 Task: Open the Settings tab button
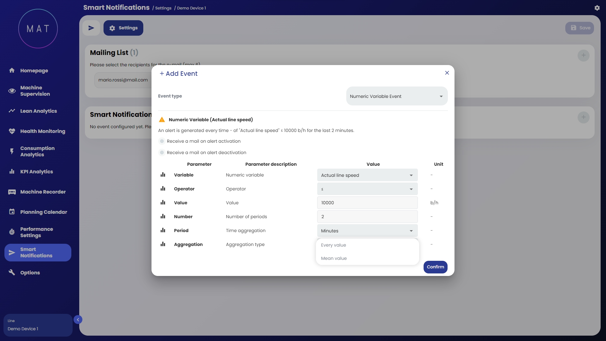[x=123, y=28]
